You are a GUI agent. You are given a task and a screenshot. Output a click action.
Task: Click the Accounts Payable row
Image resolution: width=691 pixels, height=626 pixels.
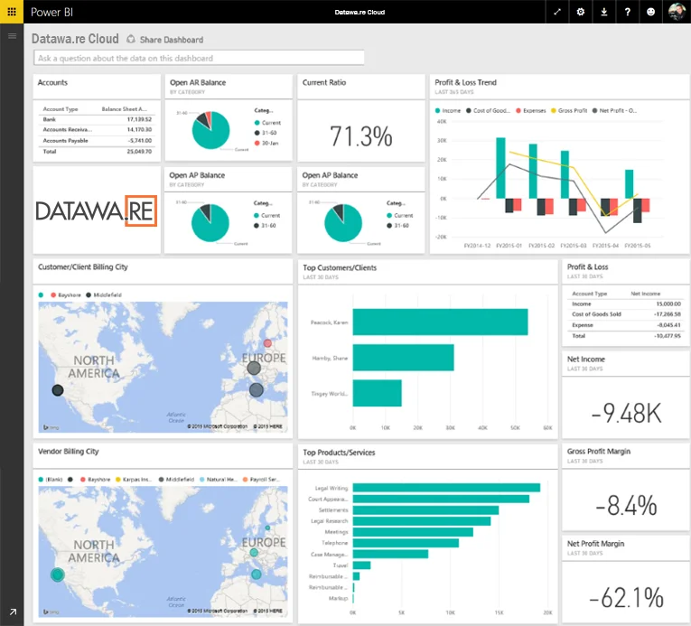click(x=97, y=141)
